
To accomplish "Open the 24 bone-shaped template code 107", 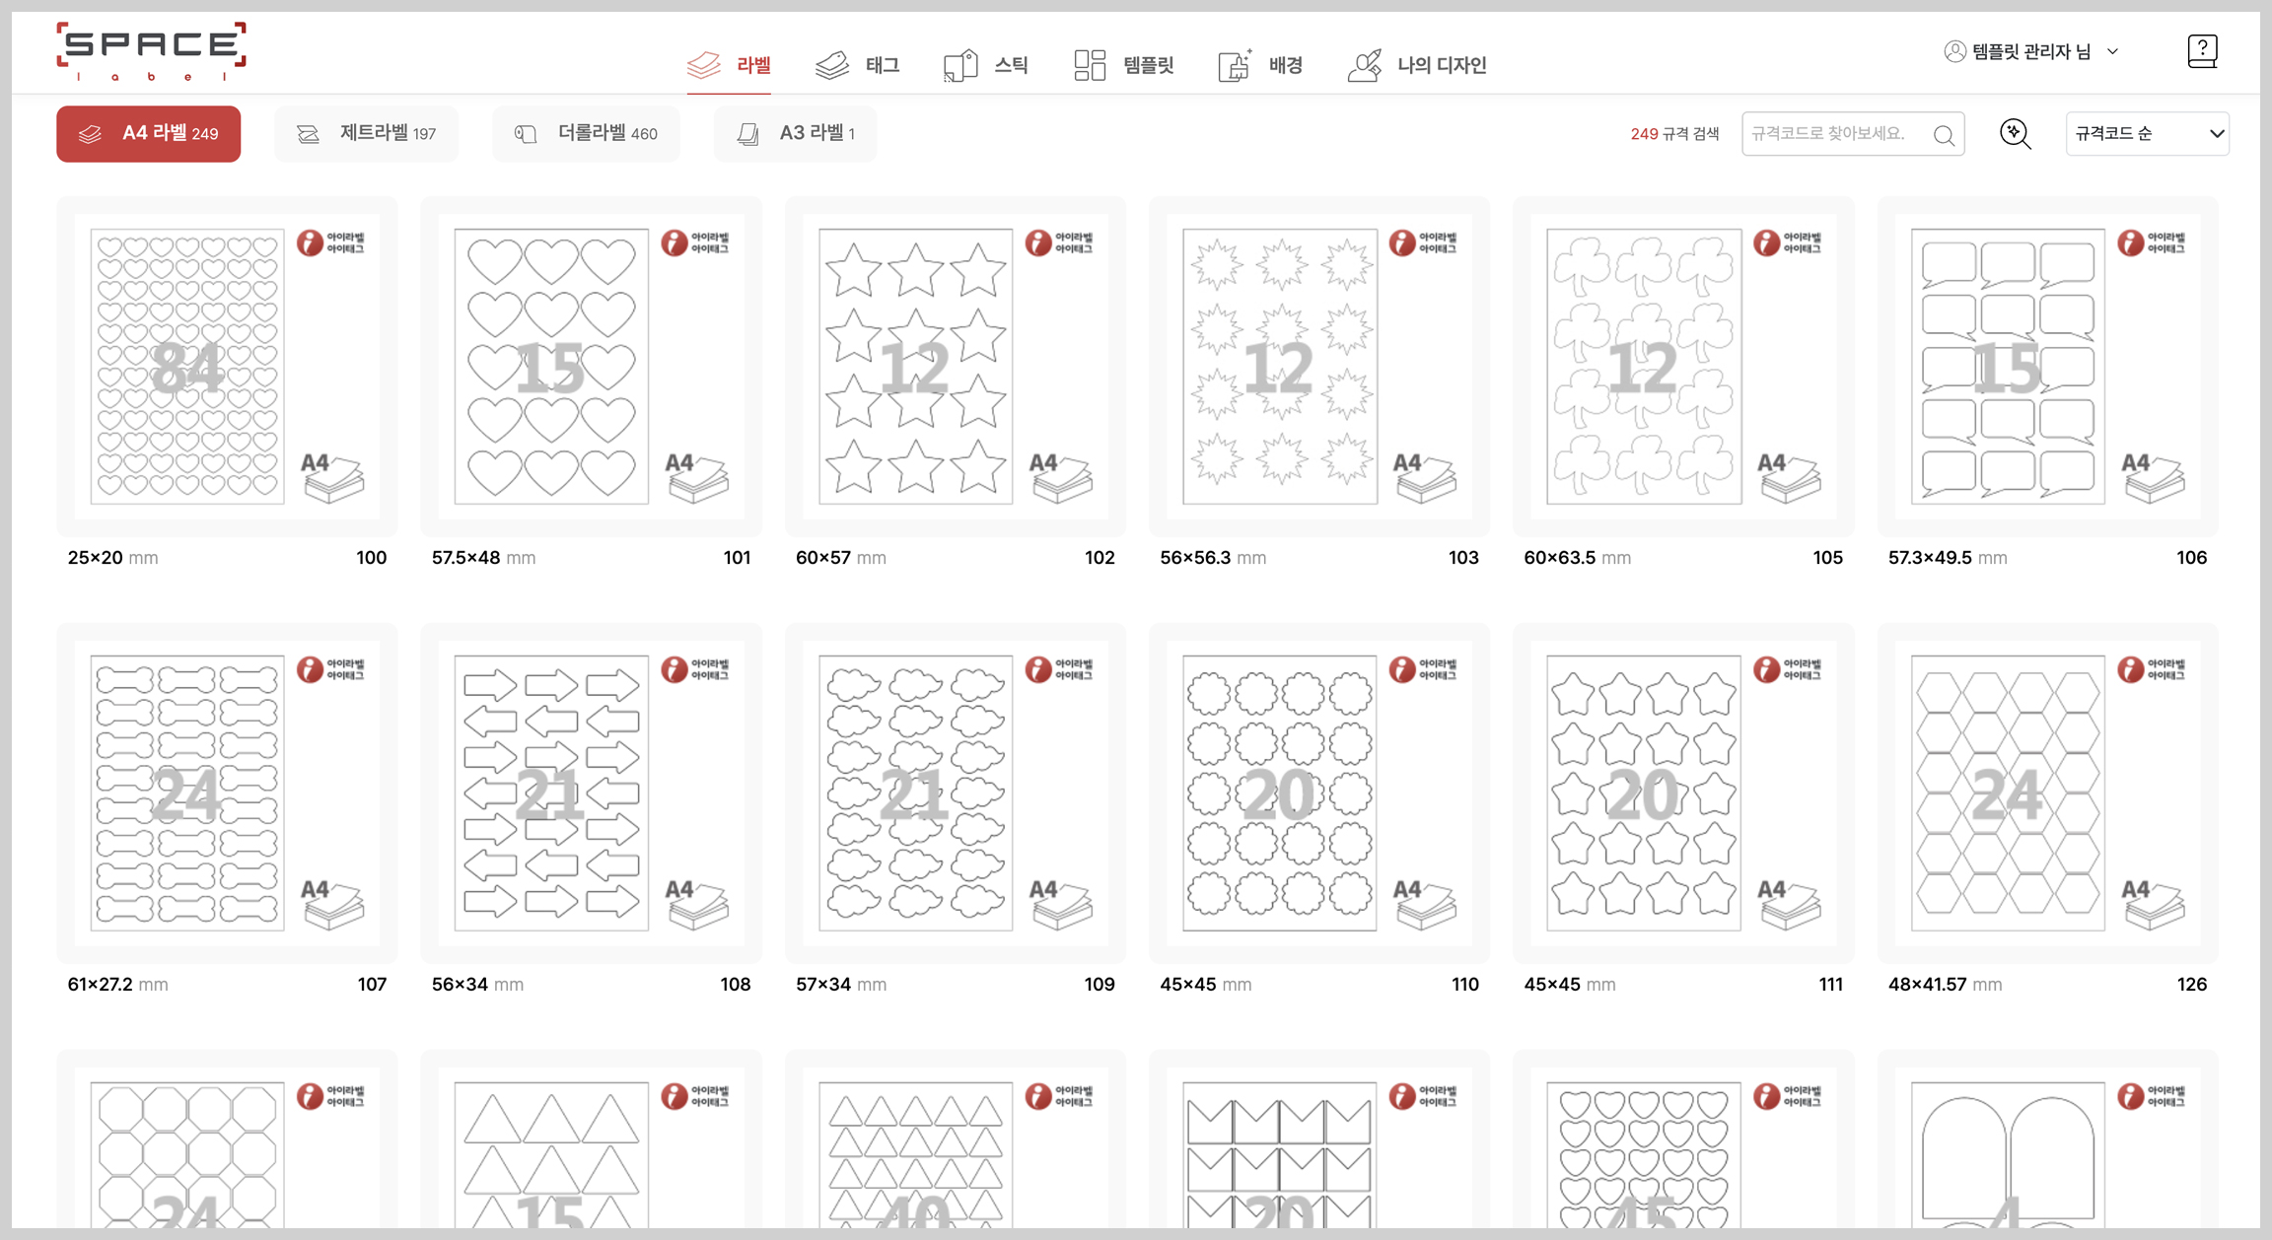I will (227, 793).
